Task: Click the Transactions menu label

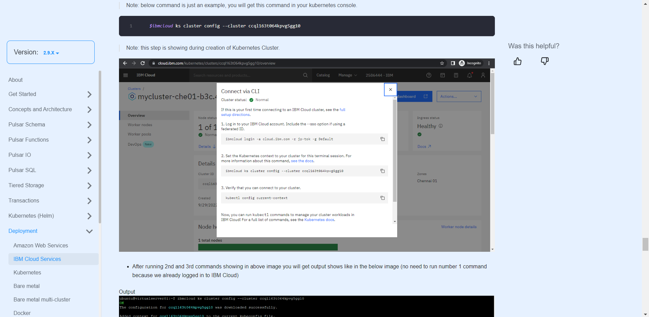Action: [x=24, y=200]
